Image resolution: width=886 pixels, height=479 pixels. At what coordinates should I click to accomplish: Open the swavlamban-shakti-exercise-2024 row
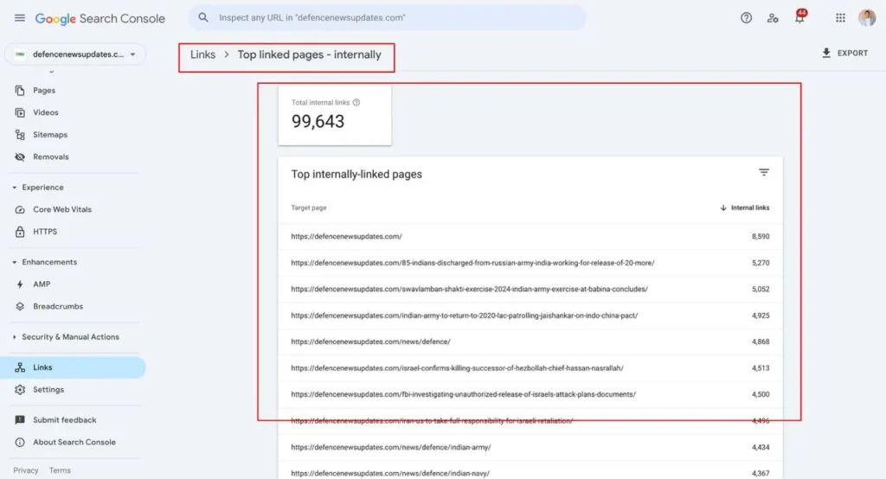[530, 289]
